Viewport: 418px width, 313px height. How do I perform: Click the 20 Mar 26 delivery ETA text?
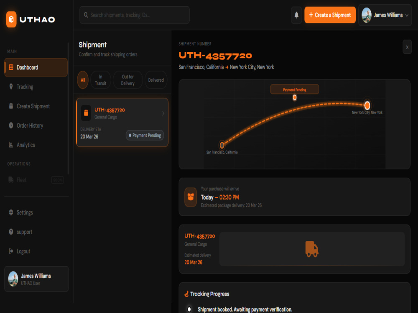tap(89, 136)
